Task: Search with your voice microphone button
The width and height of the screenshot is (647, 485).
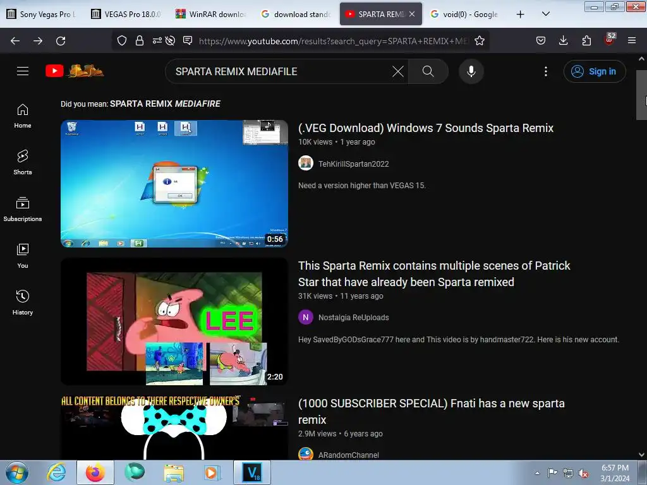Action: coord(471,71)
